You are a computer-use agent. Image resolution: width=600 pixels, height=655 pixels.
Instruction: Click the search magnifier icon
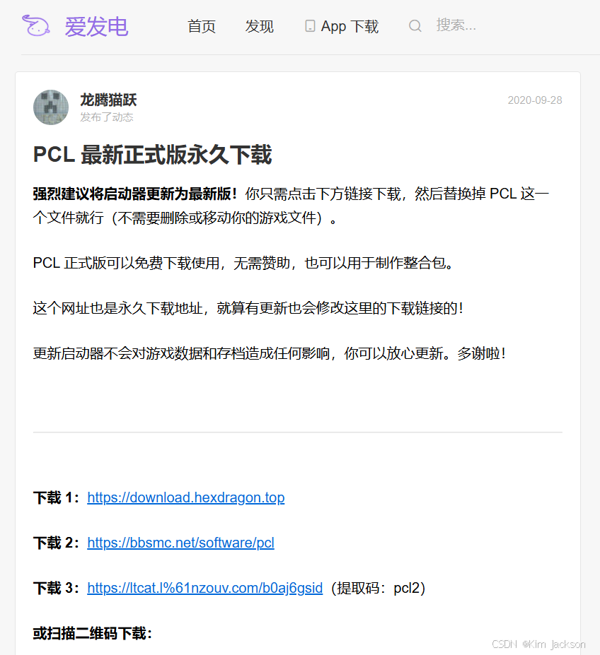click(415, 26)
